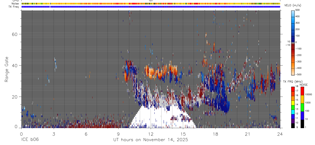This screenshot has height=145, width=315.
Task: Click the orange velocity band near range gate 36
Action: (161, 72)
